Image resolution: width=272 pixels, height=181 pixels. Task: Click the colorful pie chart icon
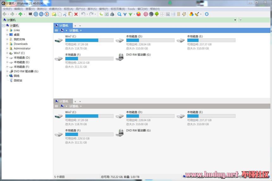pyautogui.click(x=139, y=14)
